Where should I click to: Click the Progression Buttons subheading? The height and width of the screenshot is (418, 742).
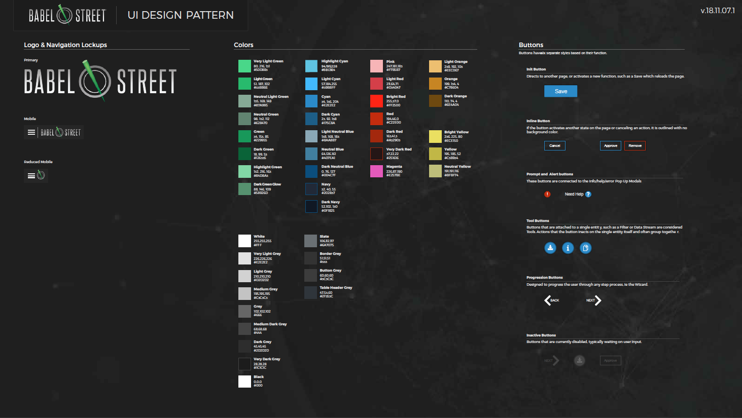pyautogui.click(x=545, y=277)
